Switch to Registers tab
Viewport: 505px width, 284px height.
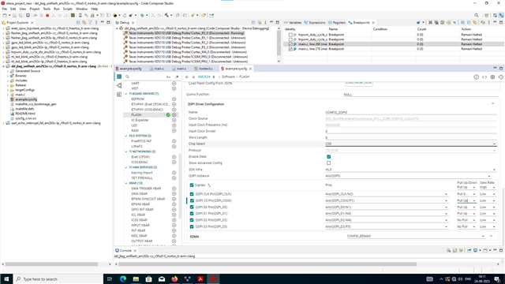[x=337, y=23]
